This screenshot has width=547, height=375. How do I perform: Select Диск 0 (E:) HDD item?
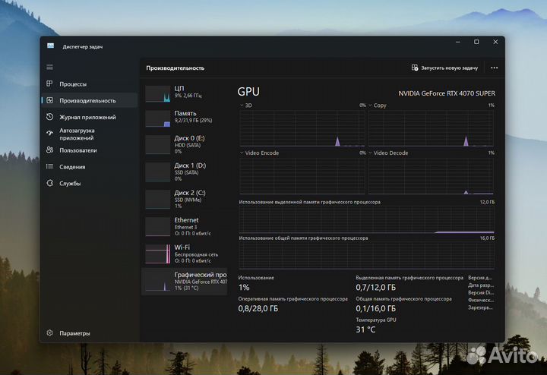point(185,144)
